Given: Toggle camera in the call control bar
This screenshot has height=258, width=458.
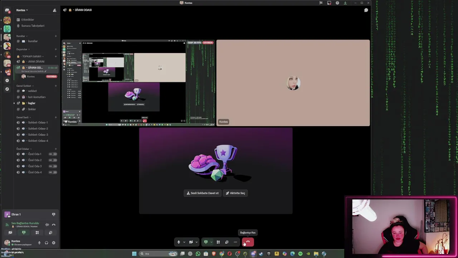Looking at the screenshot, I should (x=191, y=242).
